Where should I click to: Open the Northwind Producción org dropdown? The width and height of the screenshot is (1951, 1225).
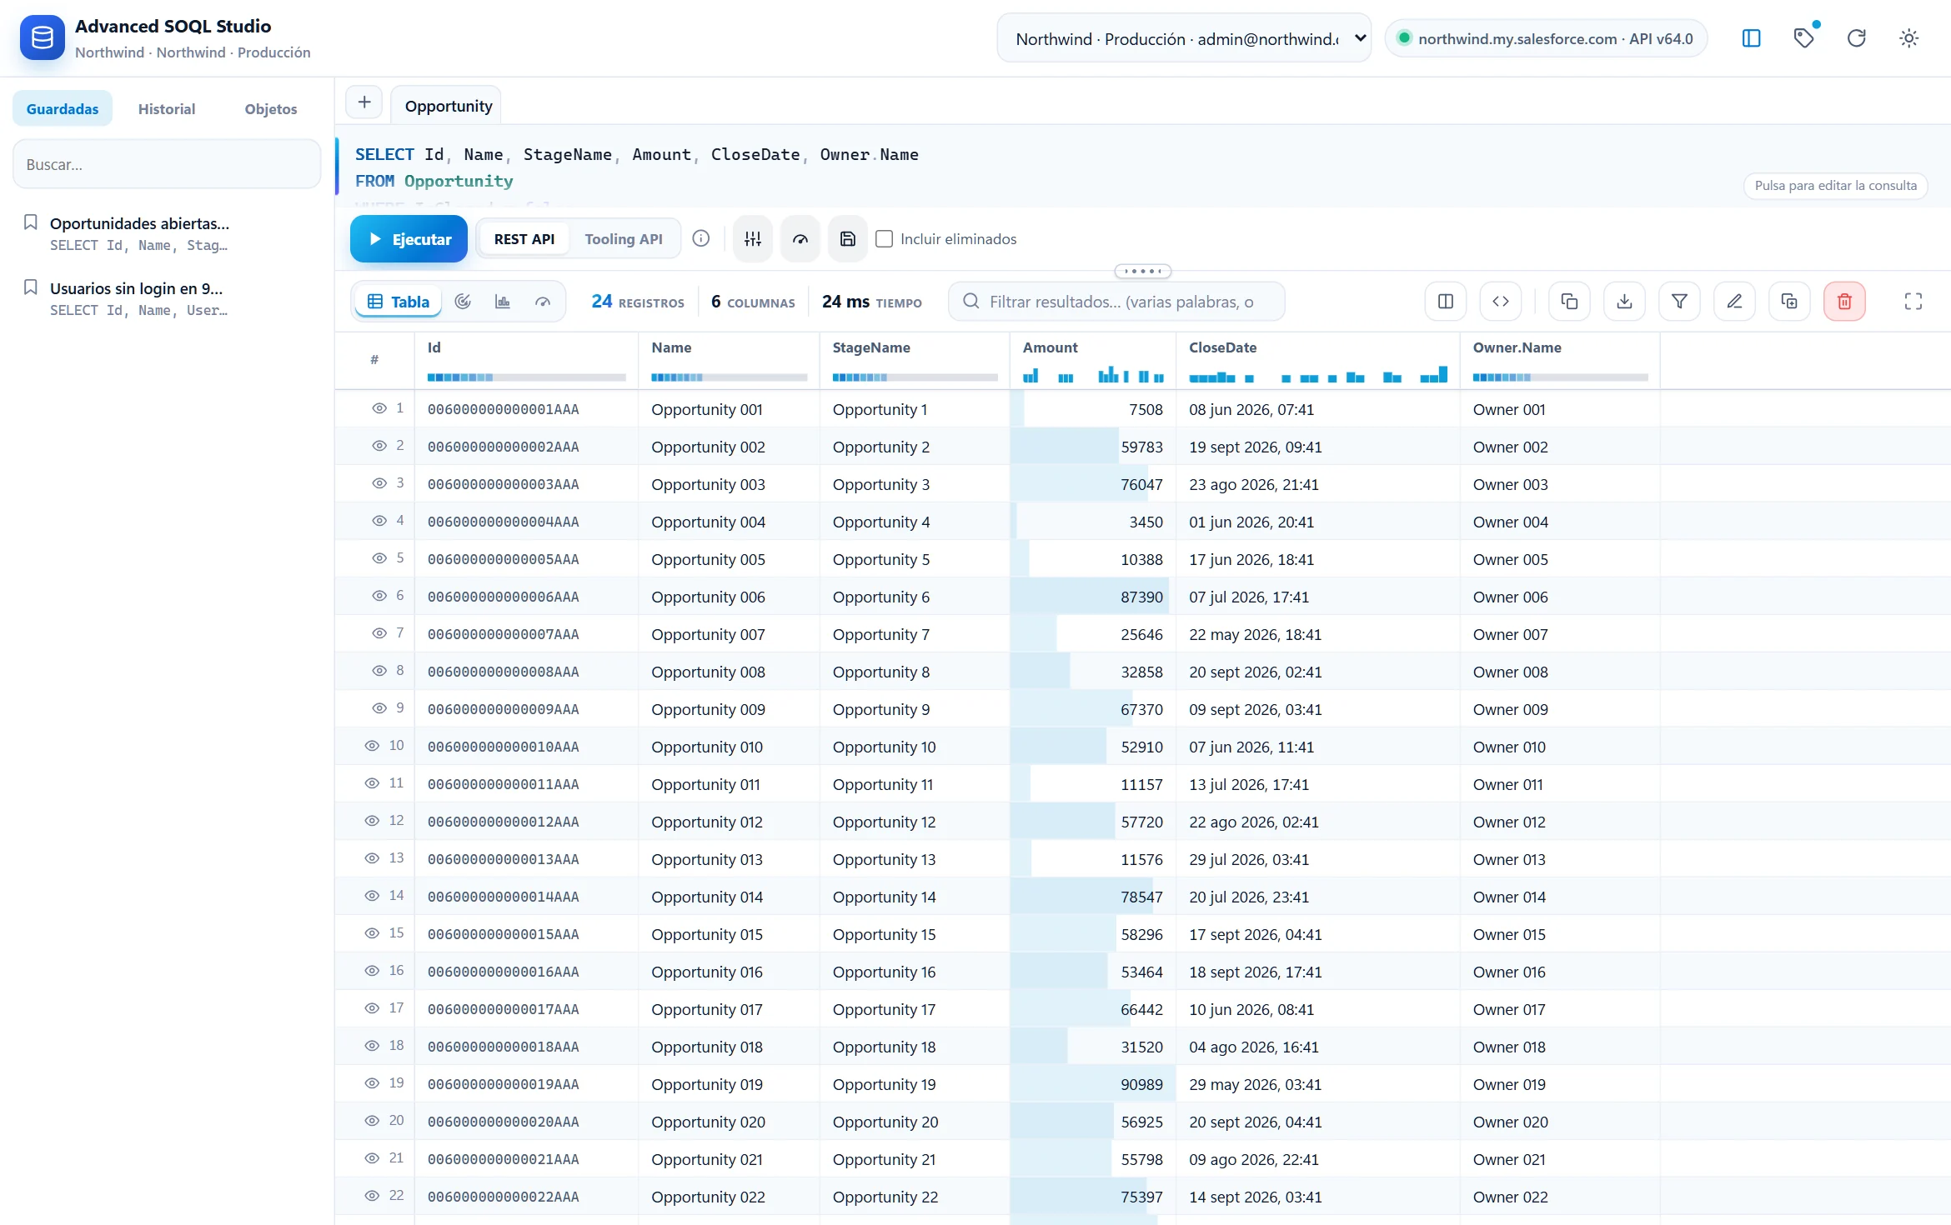[x=1184, y=38]
